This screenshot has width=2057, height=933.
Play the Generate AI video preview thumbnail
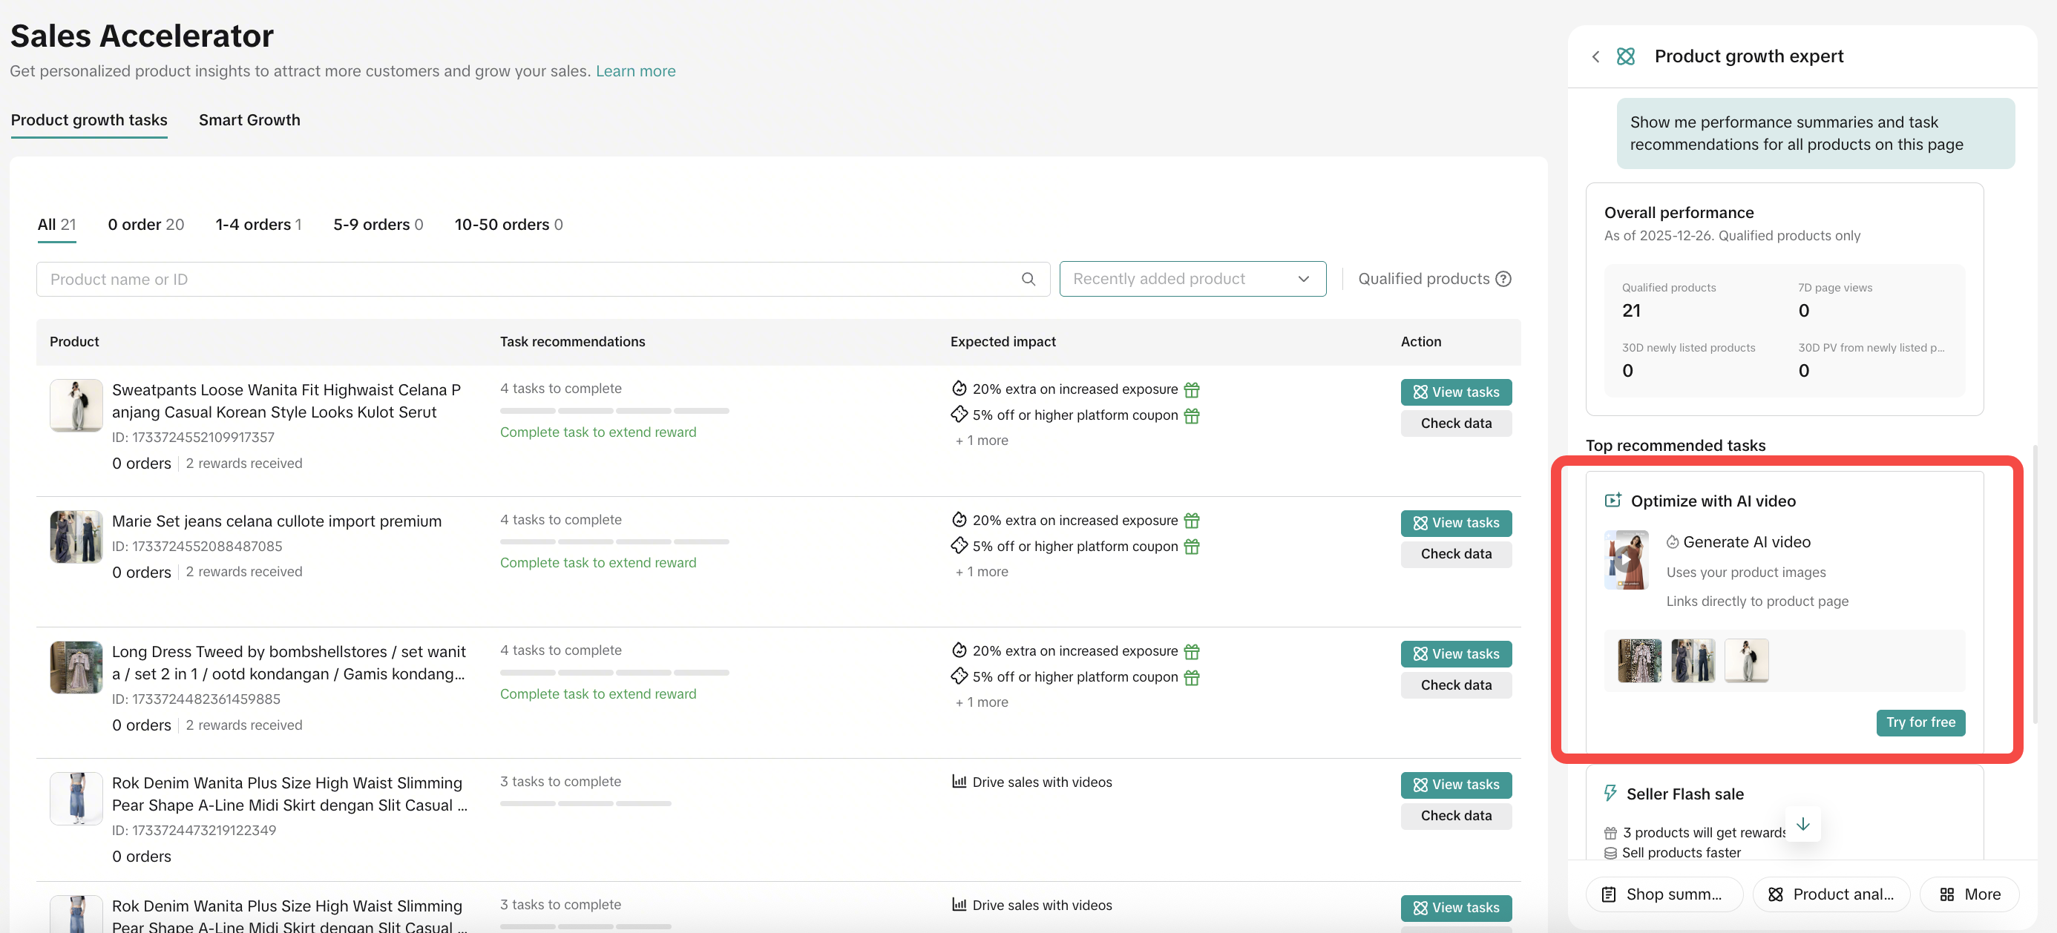click(x=1625, y=559)
